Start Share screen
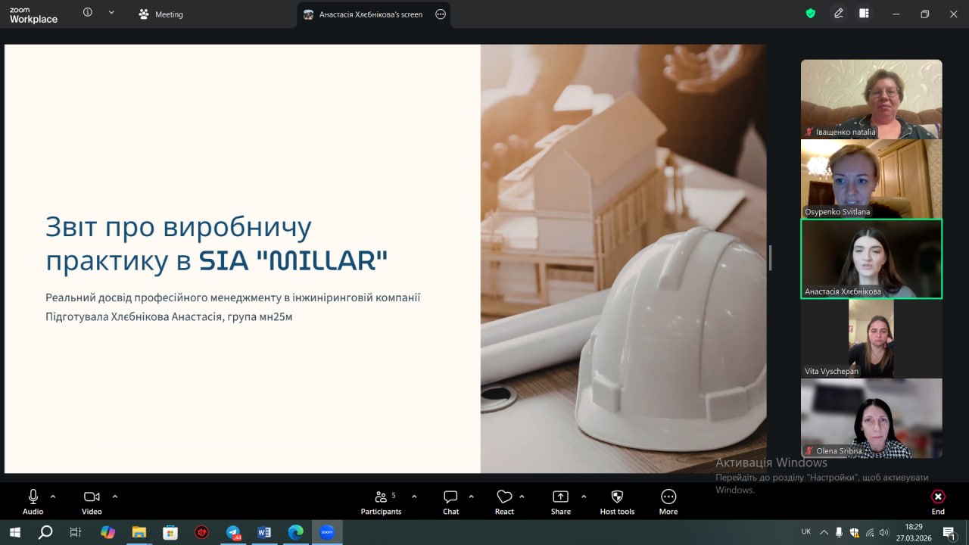Viewport: 969px width, 545px height. point(560,501)
